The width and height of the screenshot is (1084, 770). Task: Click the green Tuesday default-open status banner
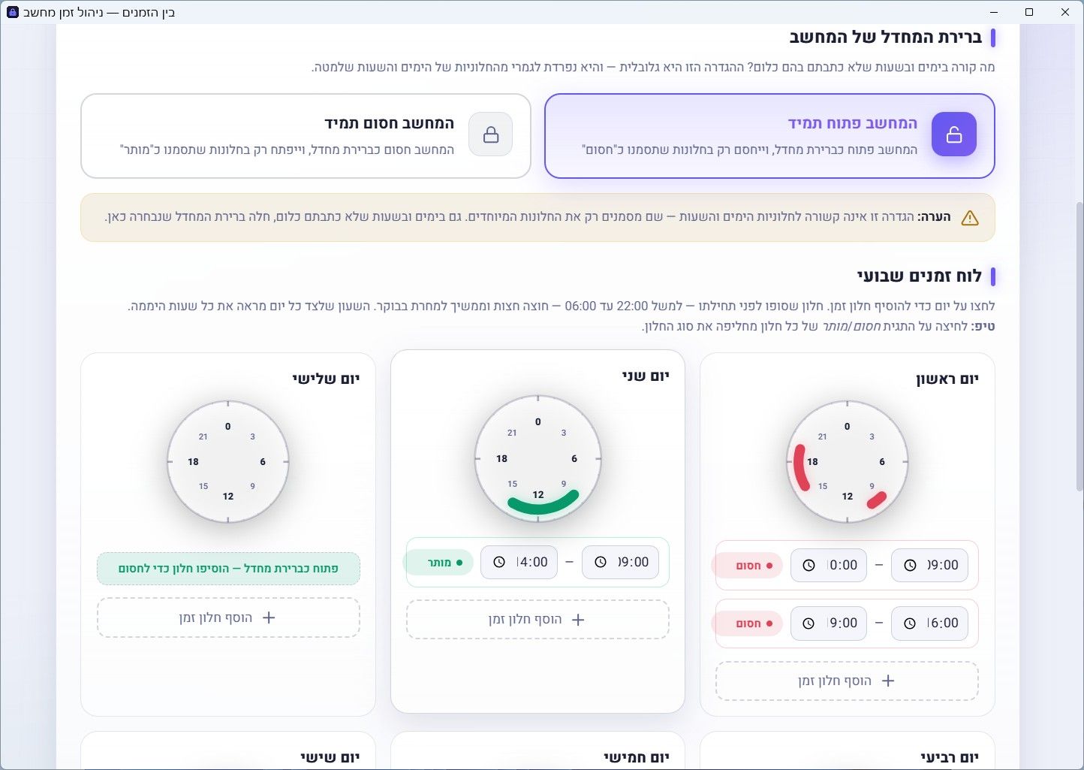(228, 569)
